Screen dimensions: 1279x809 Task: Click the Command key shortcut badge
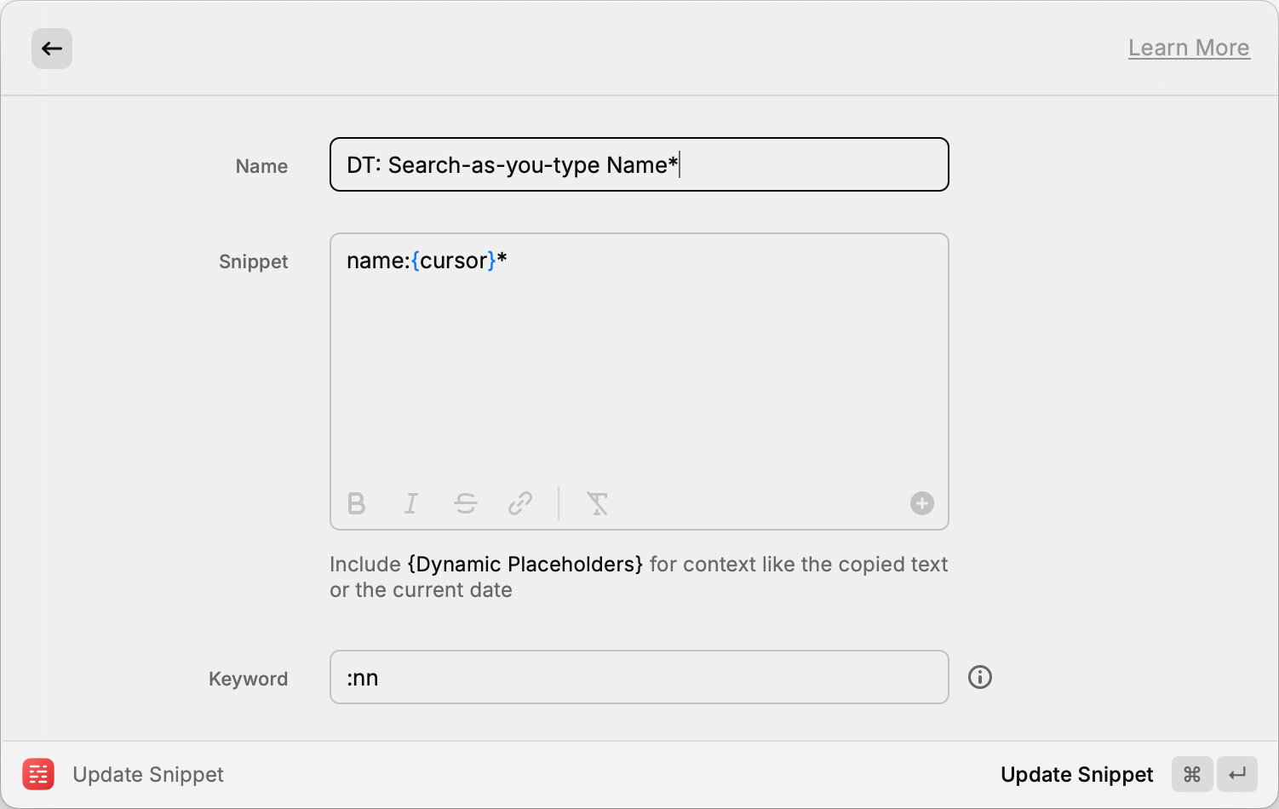[1192, 774]
